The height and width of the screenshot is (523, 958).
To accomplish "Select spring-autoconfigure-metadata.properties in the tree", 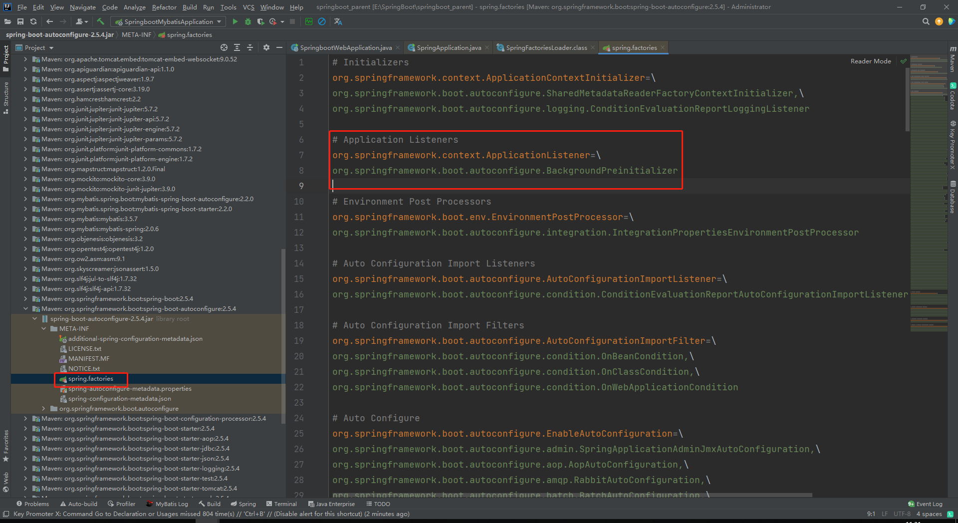I will (130, 388).
